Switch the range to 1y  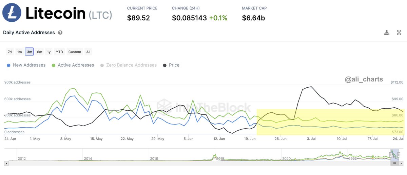49,52
